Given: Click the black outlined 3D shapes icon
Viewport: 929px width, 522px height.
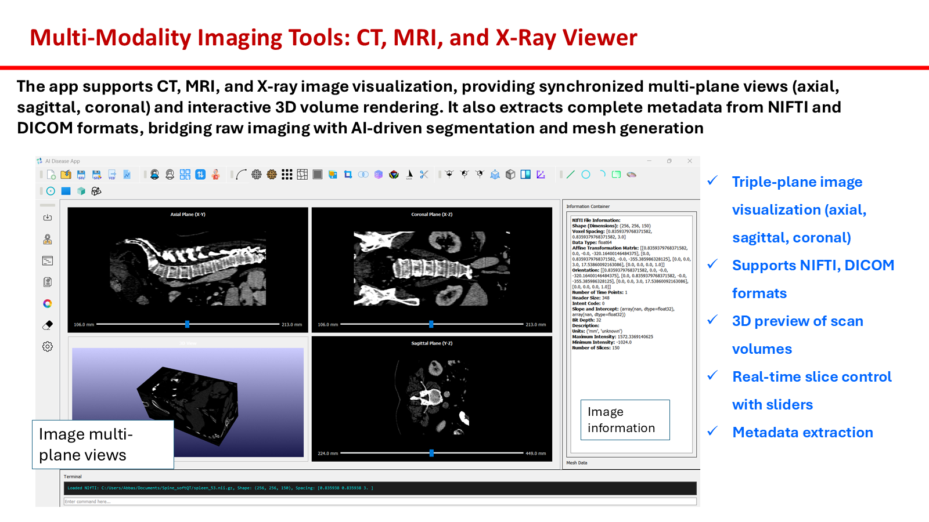Looking at the screenshot, I should (96, 191).
